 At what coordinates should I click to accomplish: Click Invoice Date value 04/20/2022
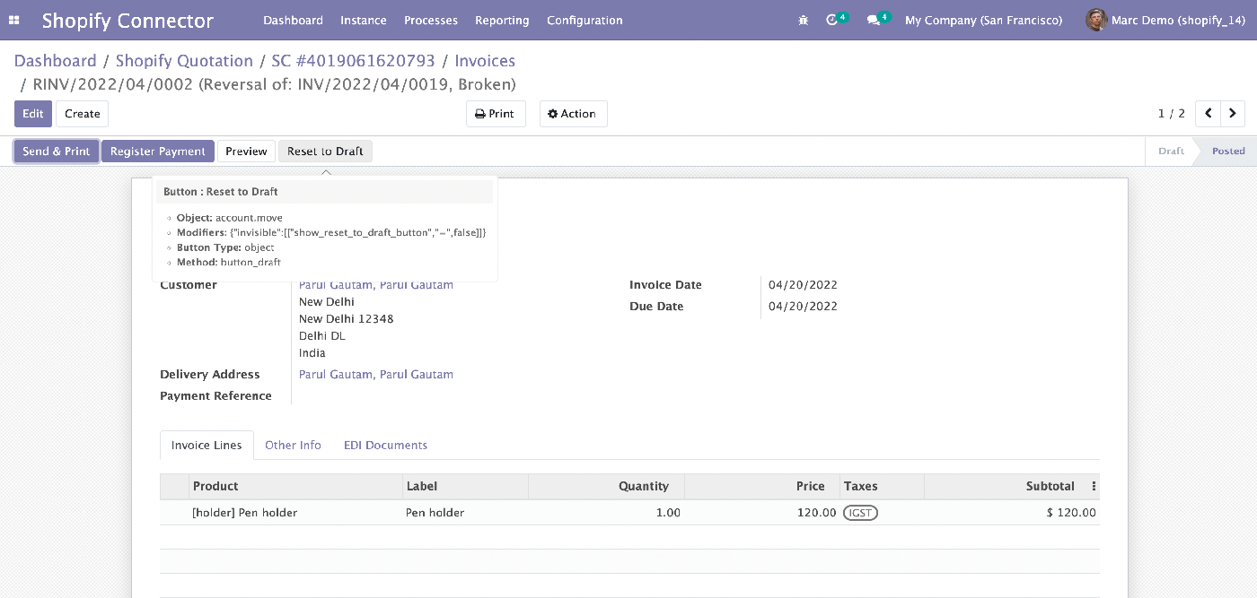[803, 285]
